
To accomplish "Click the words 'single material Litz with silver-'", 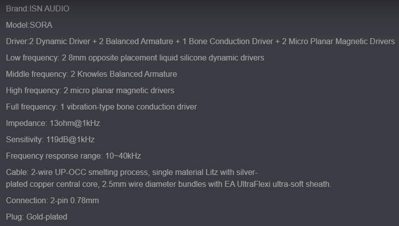I will point(205,172).
